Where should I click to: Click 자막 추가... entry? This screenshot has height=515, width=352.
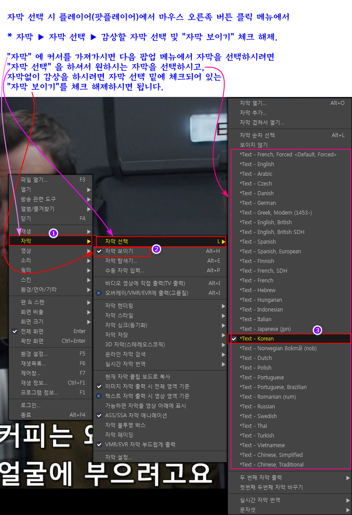pyautogui.click(x=290, y=113)
